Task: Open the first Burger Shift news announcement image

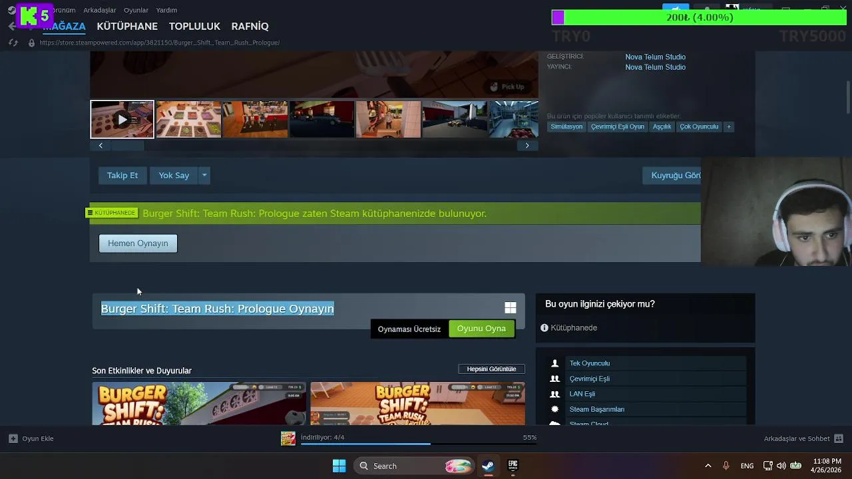Action: (199, 403)
